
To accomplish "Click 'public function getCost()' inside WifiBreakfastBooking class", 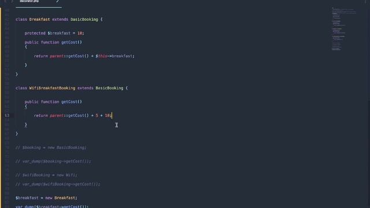I will (53, 102).
